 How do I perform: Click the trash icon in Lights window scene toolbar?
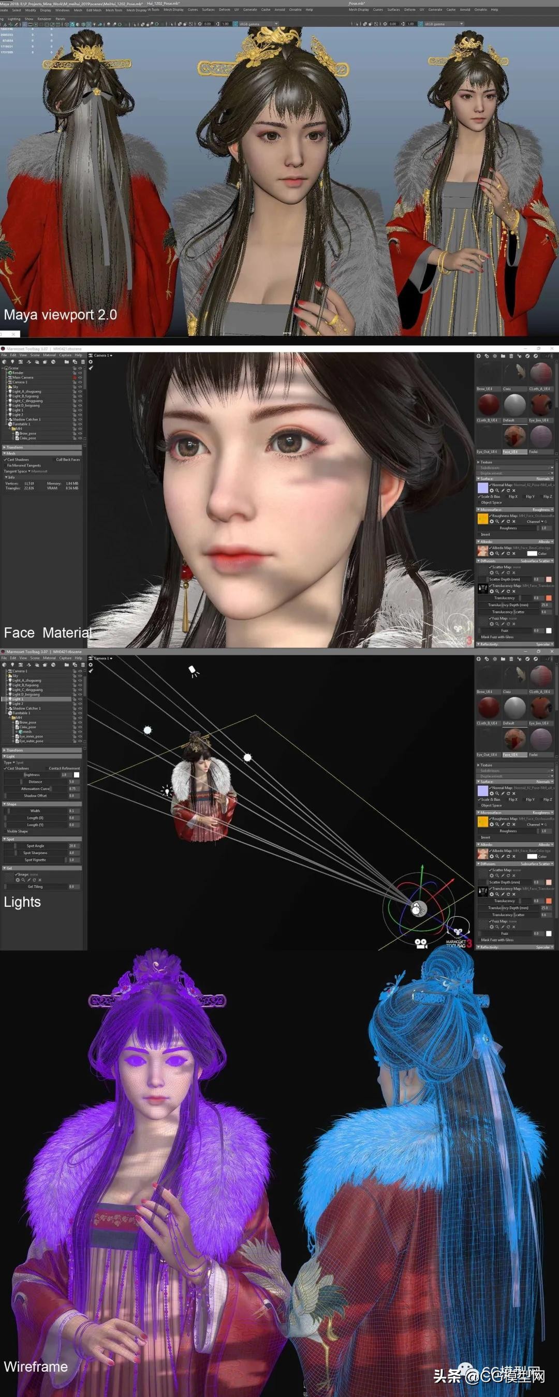click(83, 665)
